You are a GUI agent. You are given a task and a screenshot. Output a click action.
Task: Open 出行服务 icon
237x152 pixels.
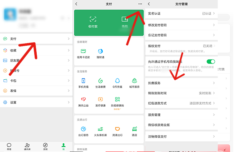coord(83,129)
